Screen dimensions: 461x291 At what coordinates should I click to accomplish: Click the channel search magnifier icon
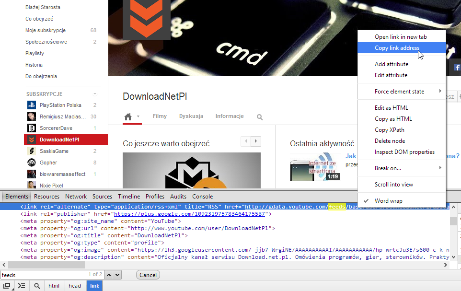tap(260, 117)
